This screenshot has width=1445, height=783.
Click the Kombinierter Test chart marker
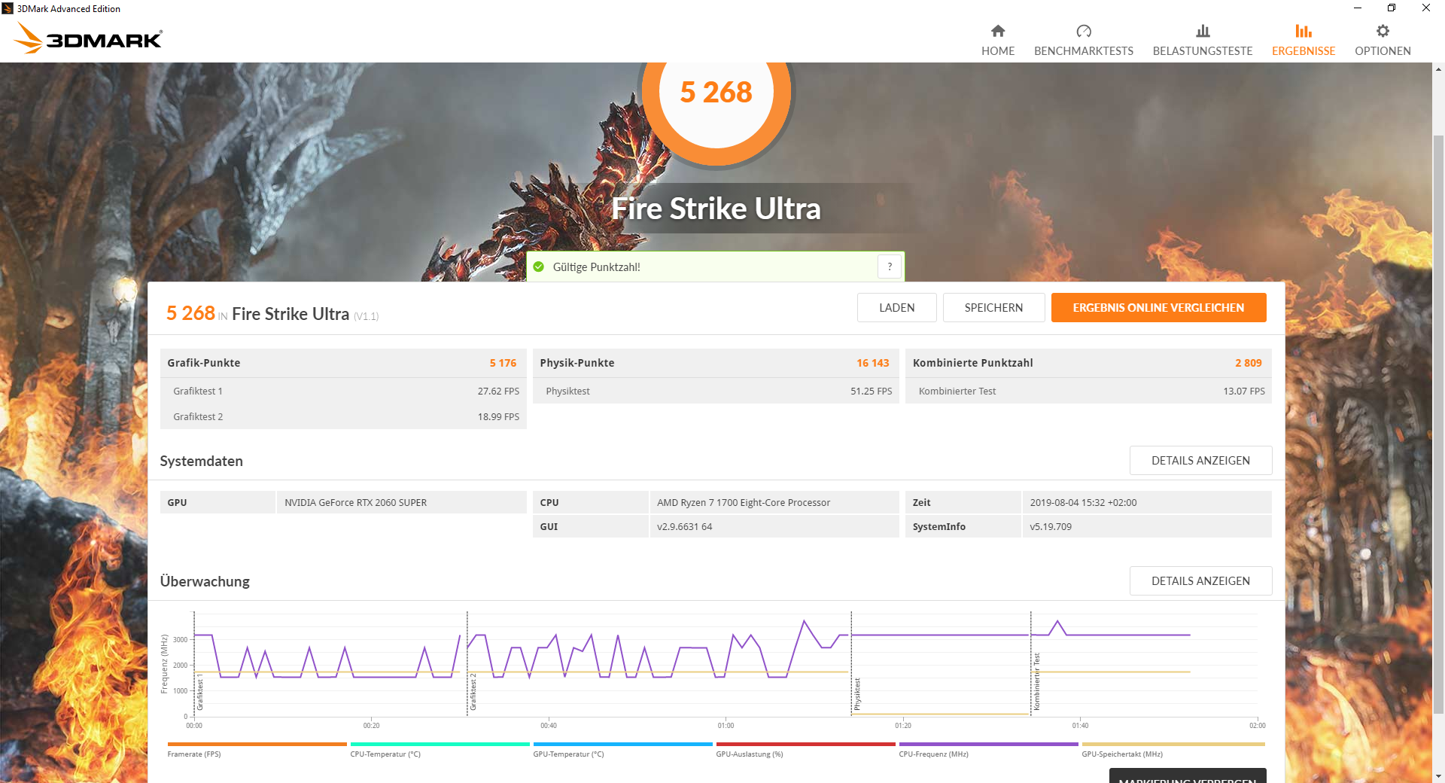pos(1036,681)
